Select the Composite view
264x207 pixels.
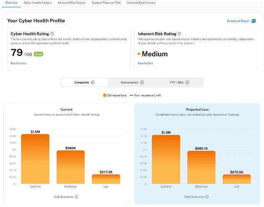pyautogui.click(x=82, y=82)
